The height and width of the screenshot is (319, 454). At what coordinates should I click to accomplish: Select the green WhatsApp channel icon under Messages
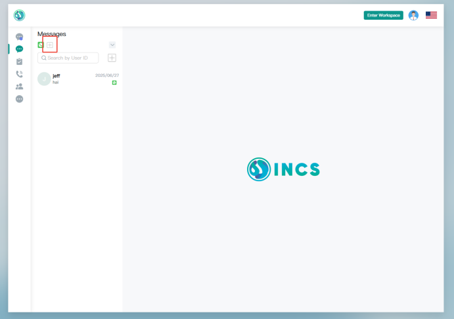click(41, 45)
